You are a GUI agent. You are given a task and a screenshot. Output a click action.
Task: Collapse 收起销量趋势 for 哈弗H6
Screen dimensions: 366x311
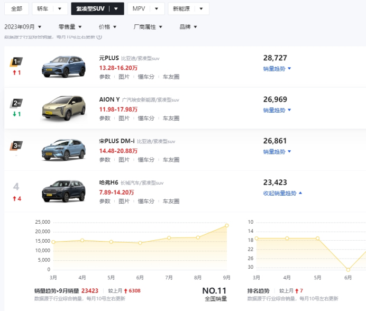[282, 193]
